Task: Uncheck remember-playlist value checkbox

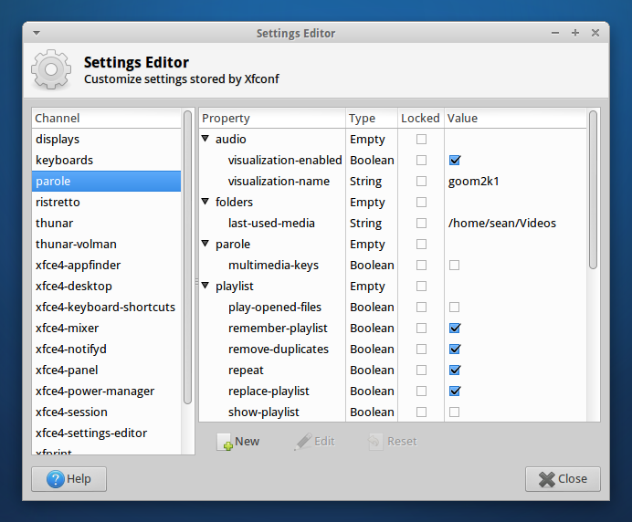Action: pyautogui.click(x=455, y=329)
